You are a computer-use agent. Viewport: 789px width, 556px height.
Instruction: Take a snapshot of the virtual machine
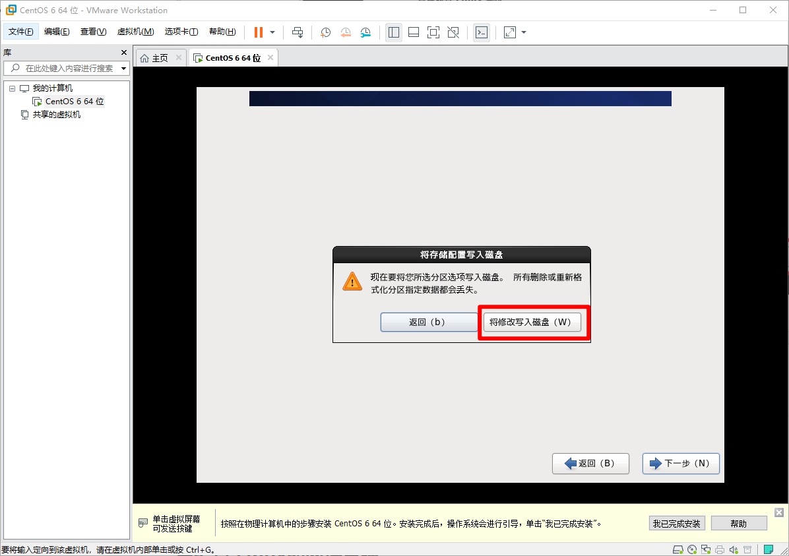(x=326, y=32)
